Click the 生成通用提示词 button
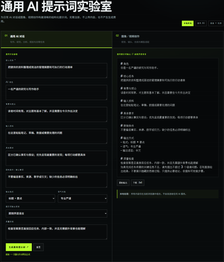Screen dimensions: 224x262 coord(19,247)
